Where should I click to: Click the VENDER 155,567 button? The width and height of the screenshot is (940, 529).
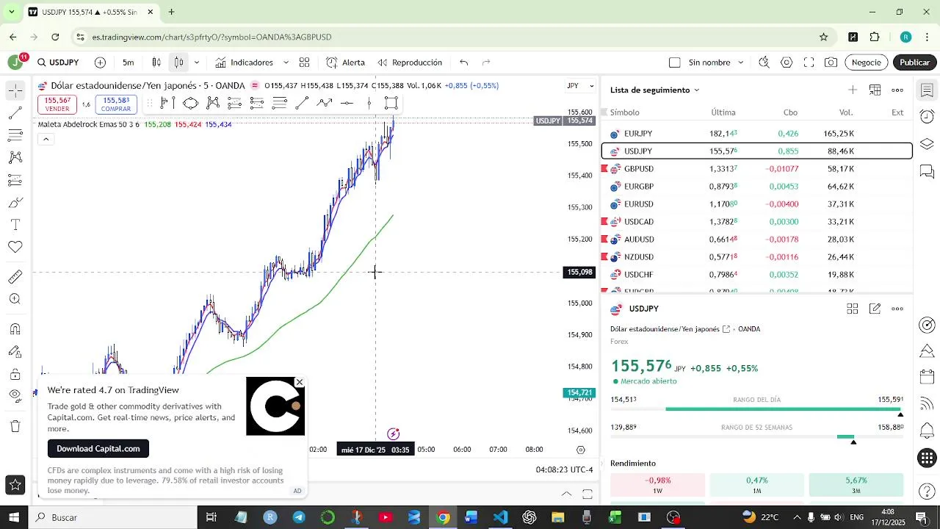57,104
